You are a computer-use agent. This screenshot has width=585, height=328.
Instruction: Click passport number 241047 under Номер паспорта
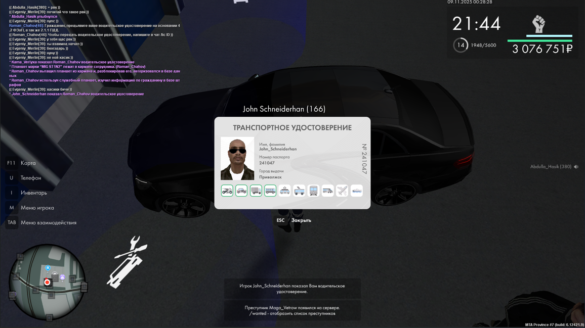coord(267,163)
